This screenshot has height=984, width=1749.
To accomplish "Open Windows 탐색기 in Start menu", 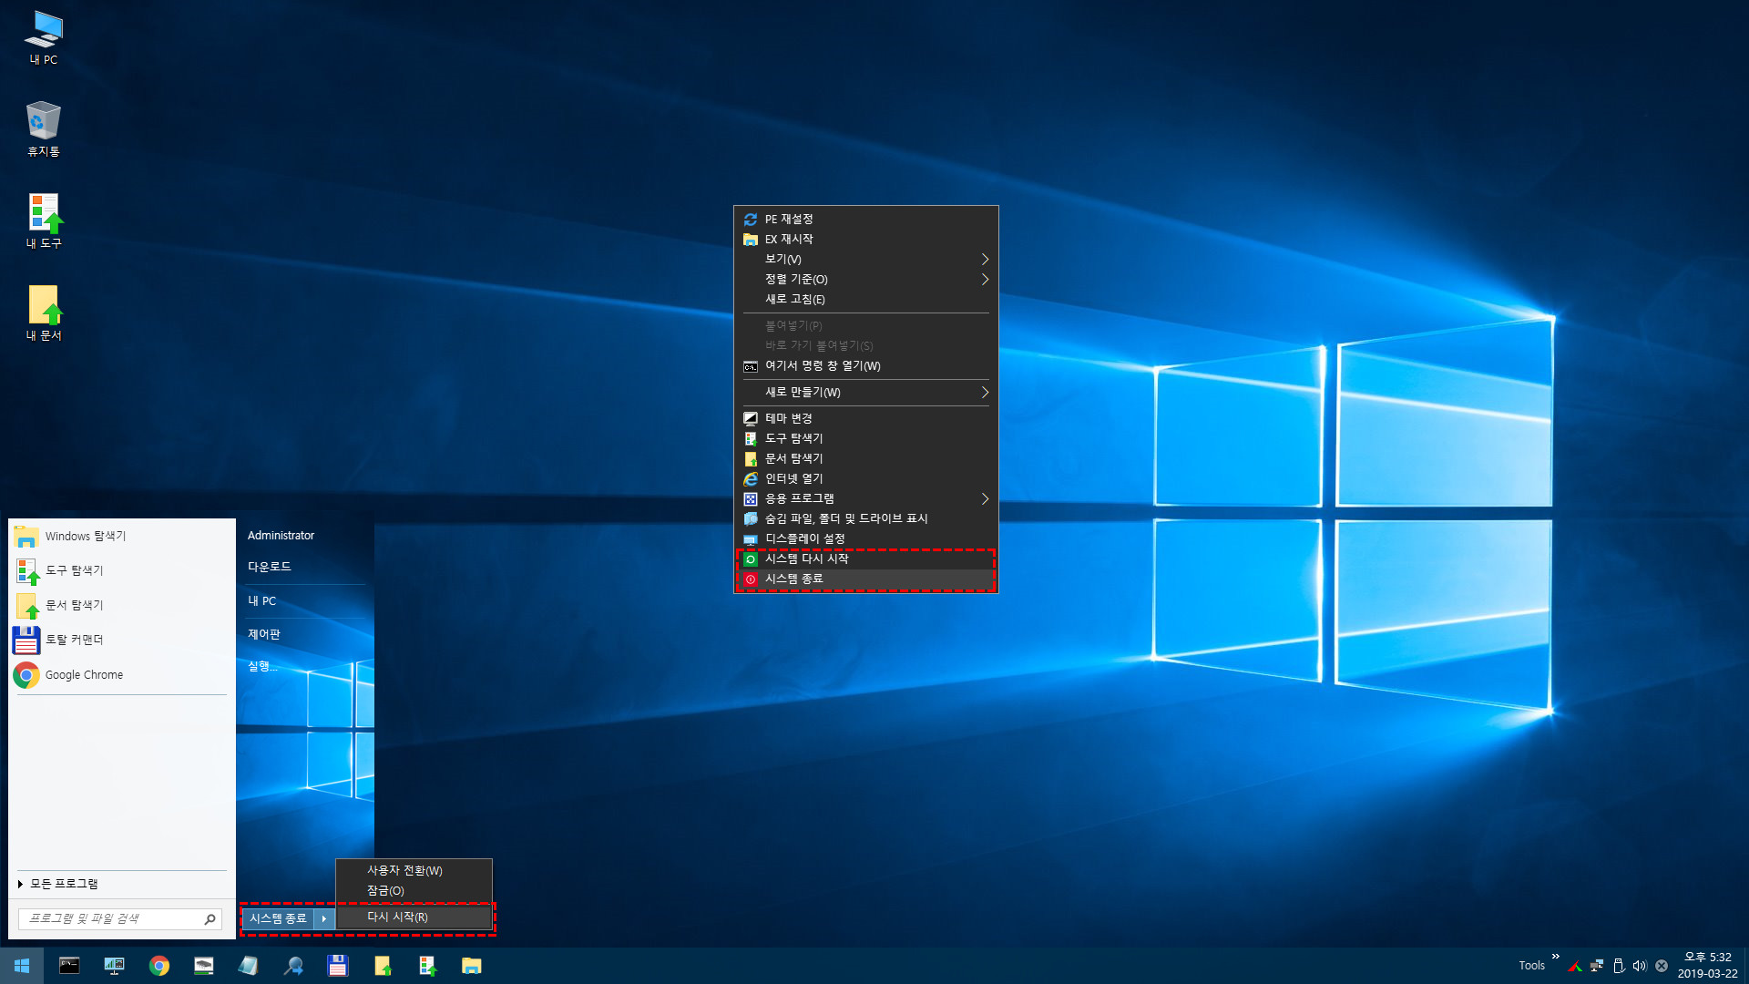I will (x=120, y=537).
